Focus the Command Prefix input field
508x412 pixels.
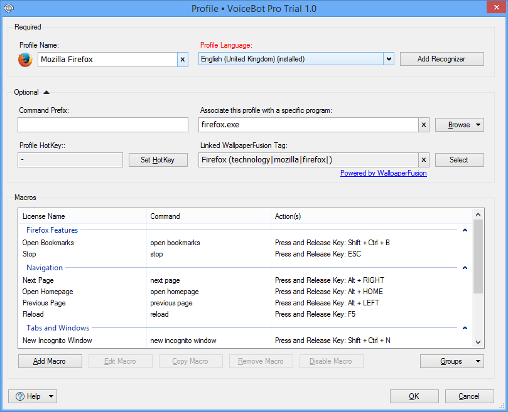pyautogui.click(x=103, y=125)
